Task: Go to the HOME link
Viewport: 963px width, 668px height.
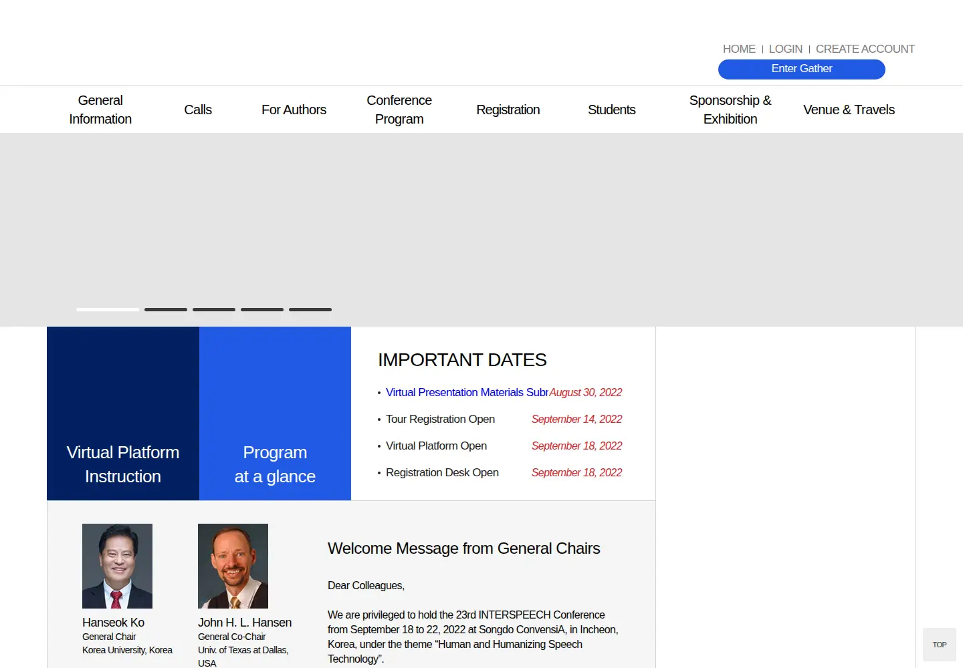Action: coord(739,49)
